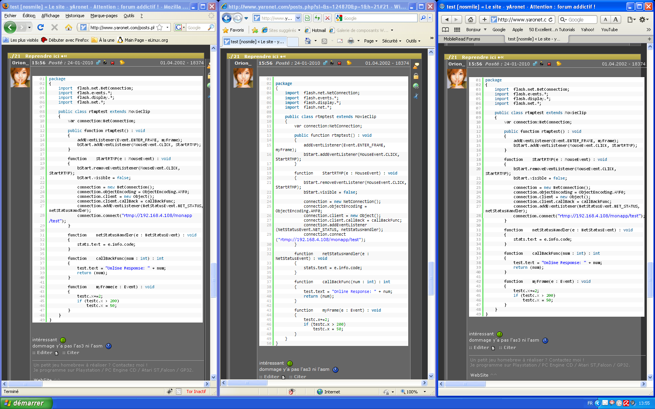
Task: Open the Marque-pages menu in Firefox
Action: [104, 16]
